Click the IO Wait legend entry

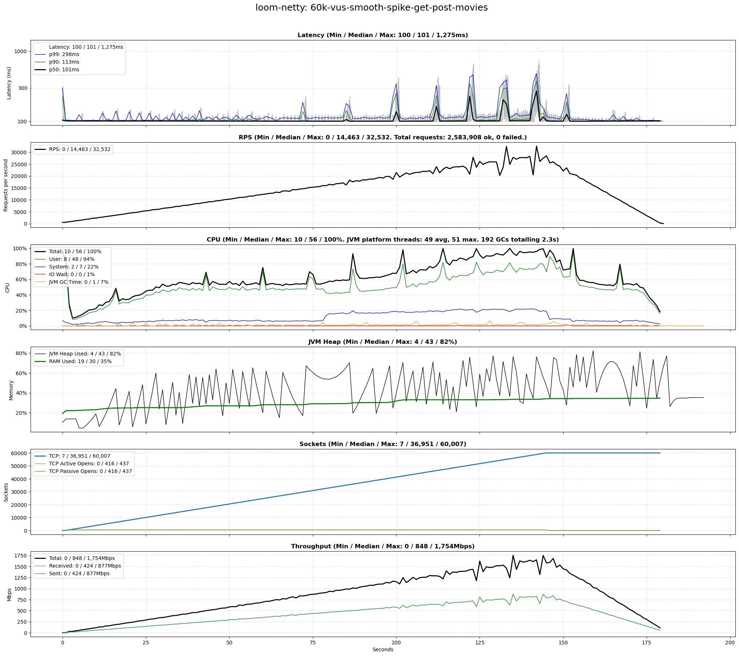tap(72, 274)
